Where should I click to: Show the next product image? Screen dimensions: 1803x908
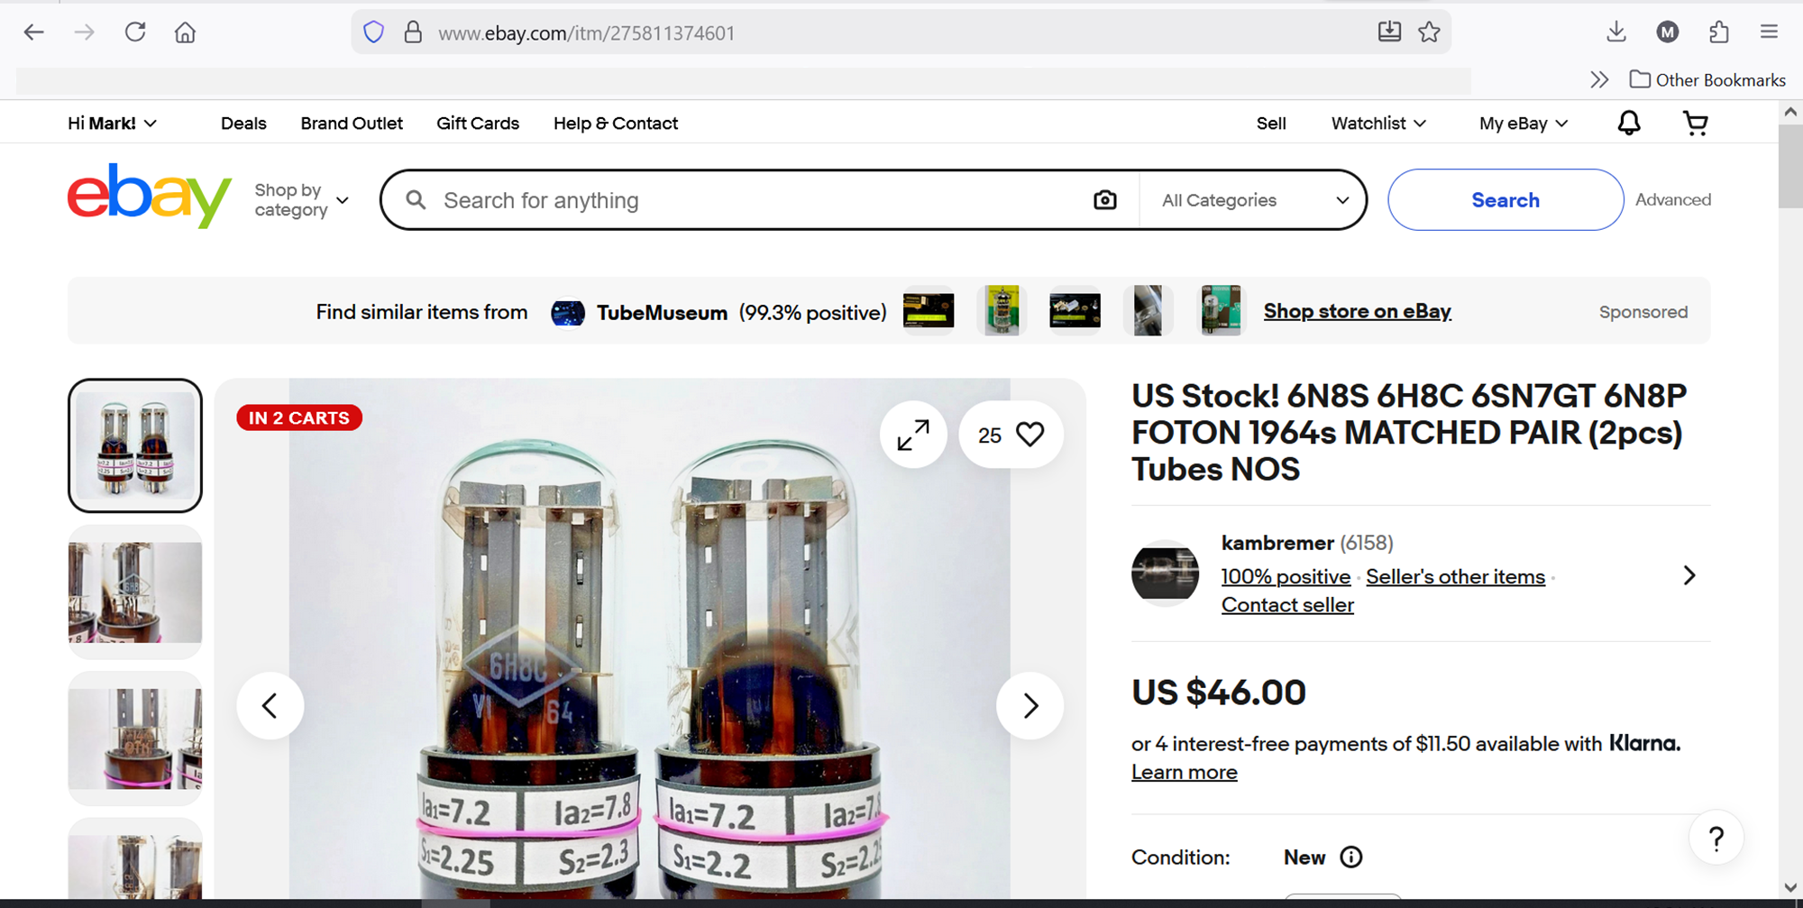(x=1030, y=706)
